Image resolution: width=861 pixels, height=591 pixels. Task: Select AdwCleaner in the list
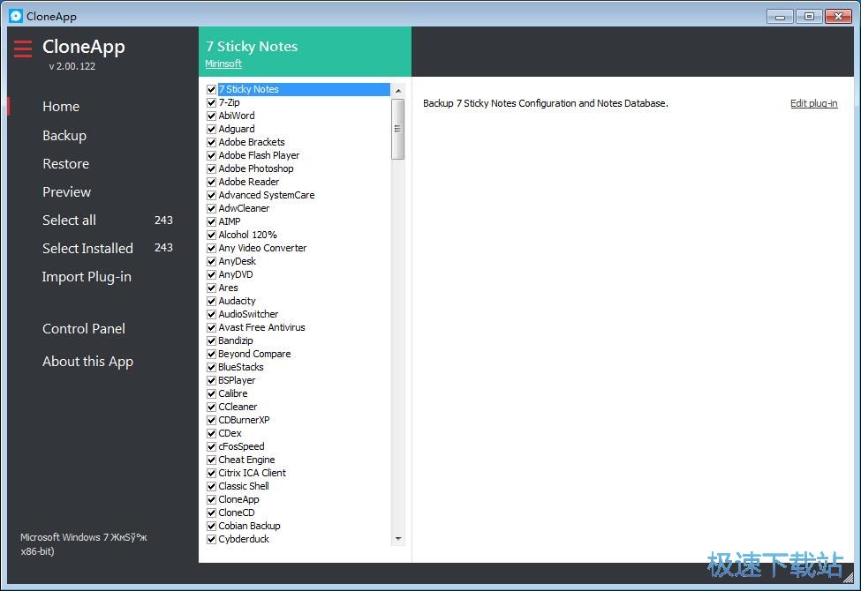[244, 208]
